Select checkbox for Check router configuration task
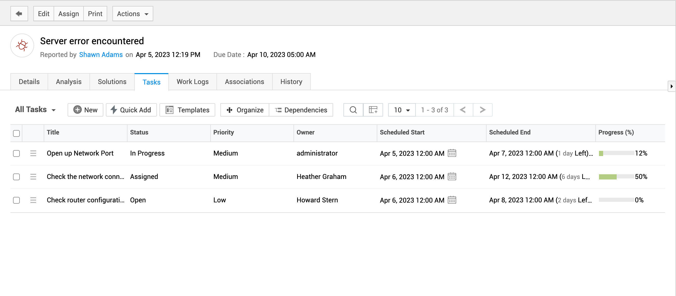676x296 pixels. [x=16, y=200]
